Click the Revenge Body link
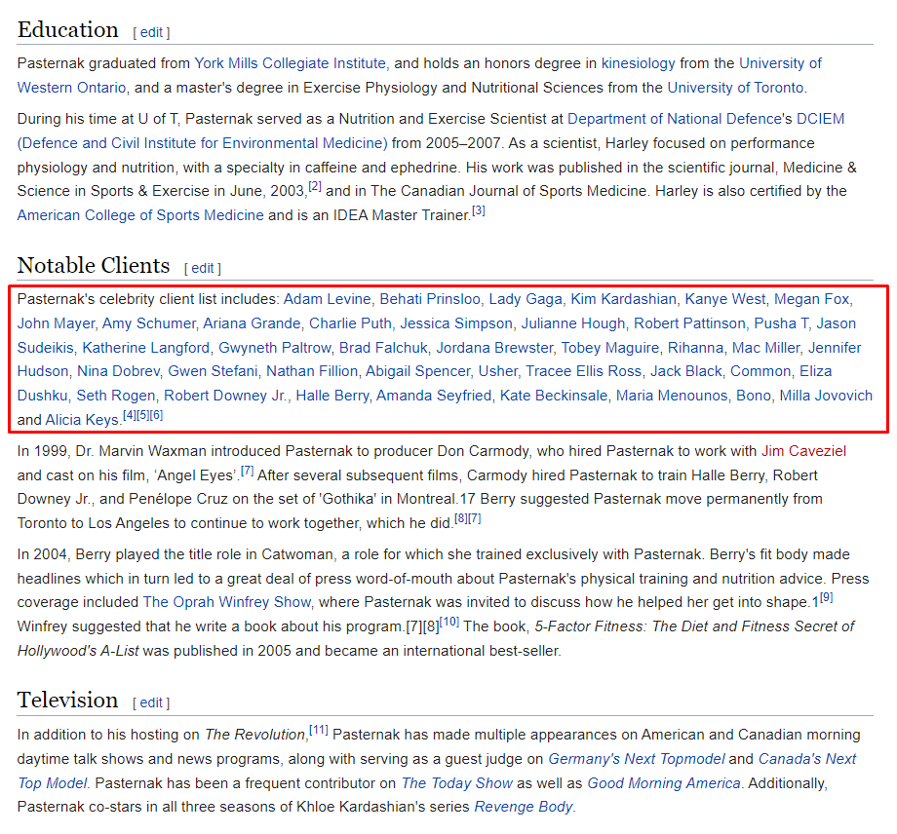897x834 pixels. (x=524, y=807)
